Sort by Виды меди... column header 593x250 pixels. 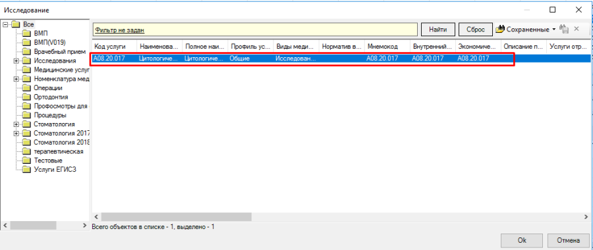click(296, 47)
